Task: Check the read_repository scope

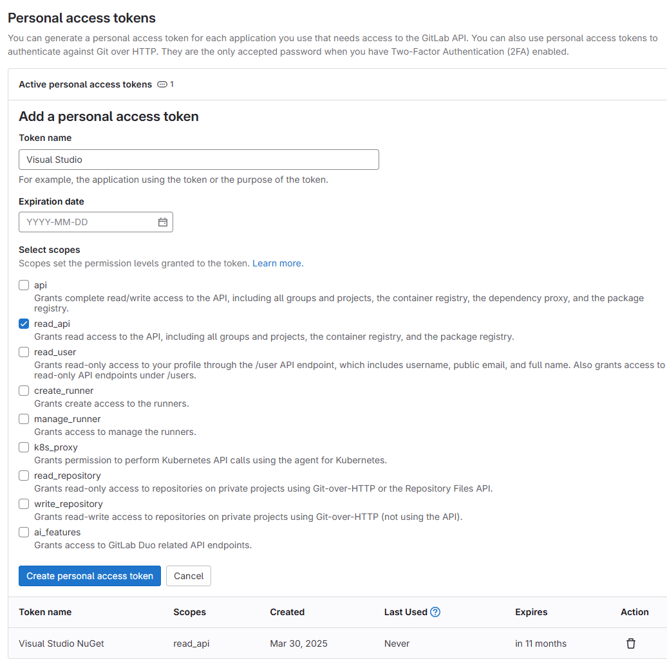Action: (23, 476)
